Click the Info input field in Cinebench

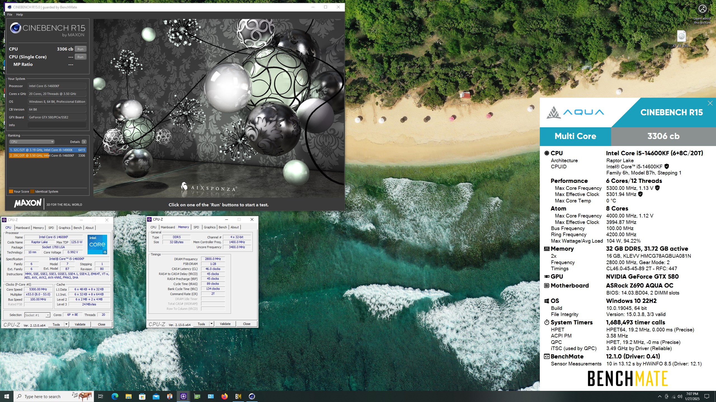pyautogui.click(x=57, y=125)
